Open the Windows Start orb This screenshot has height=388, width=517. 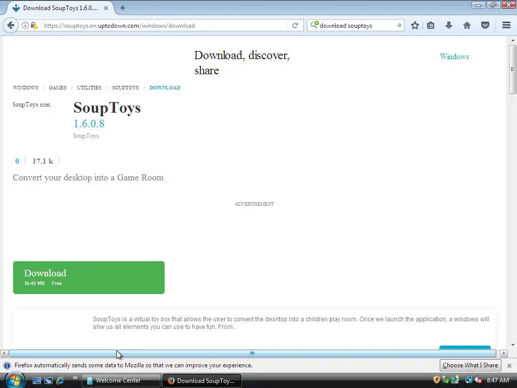coord(14,380)
